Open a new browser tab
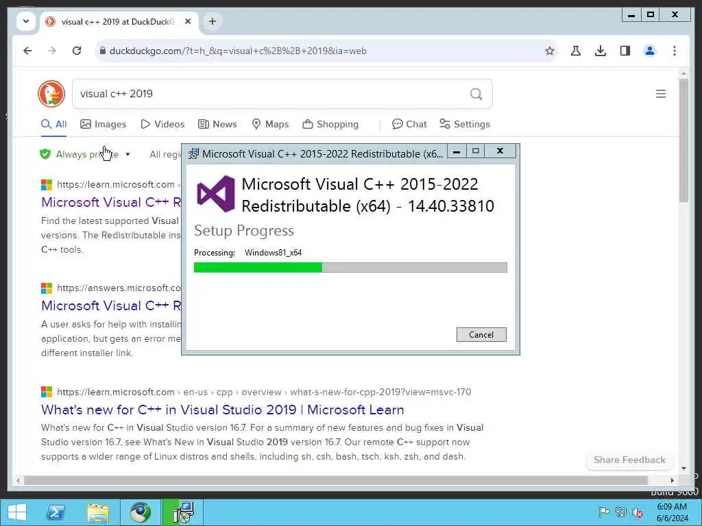Viewport: 702px width, 526px height. click(x=213, y=21)
